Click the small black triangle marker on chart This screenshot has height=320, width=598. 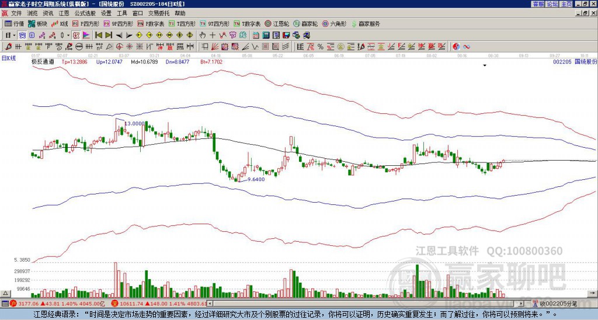[485, 65]
